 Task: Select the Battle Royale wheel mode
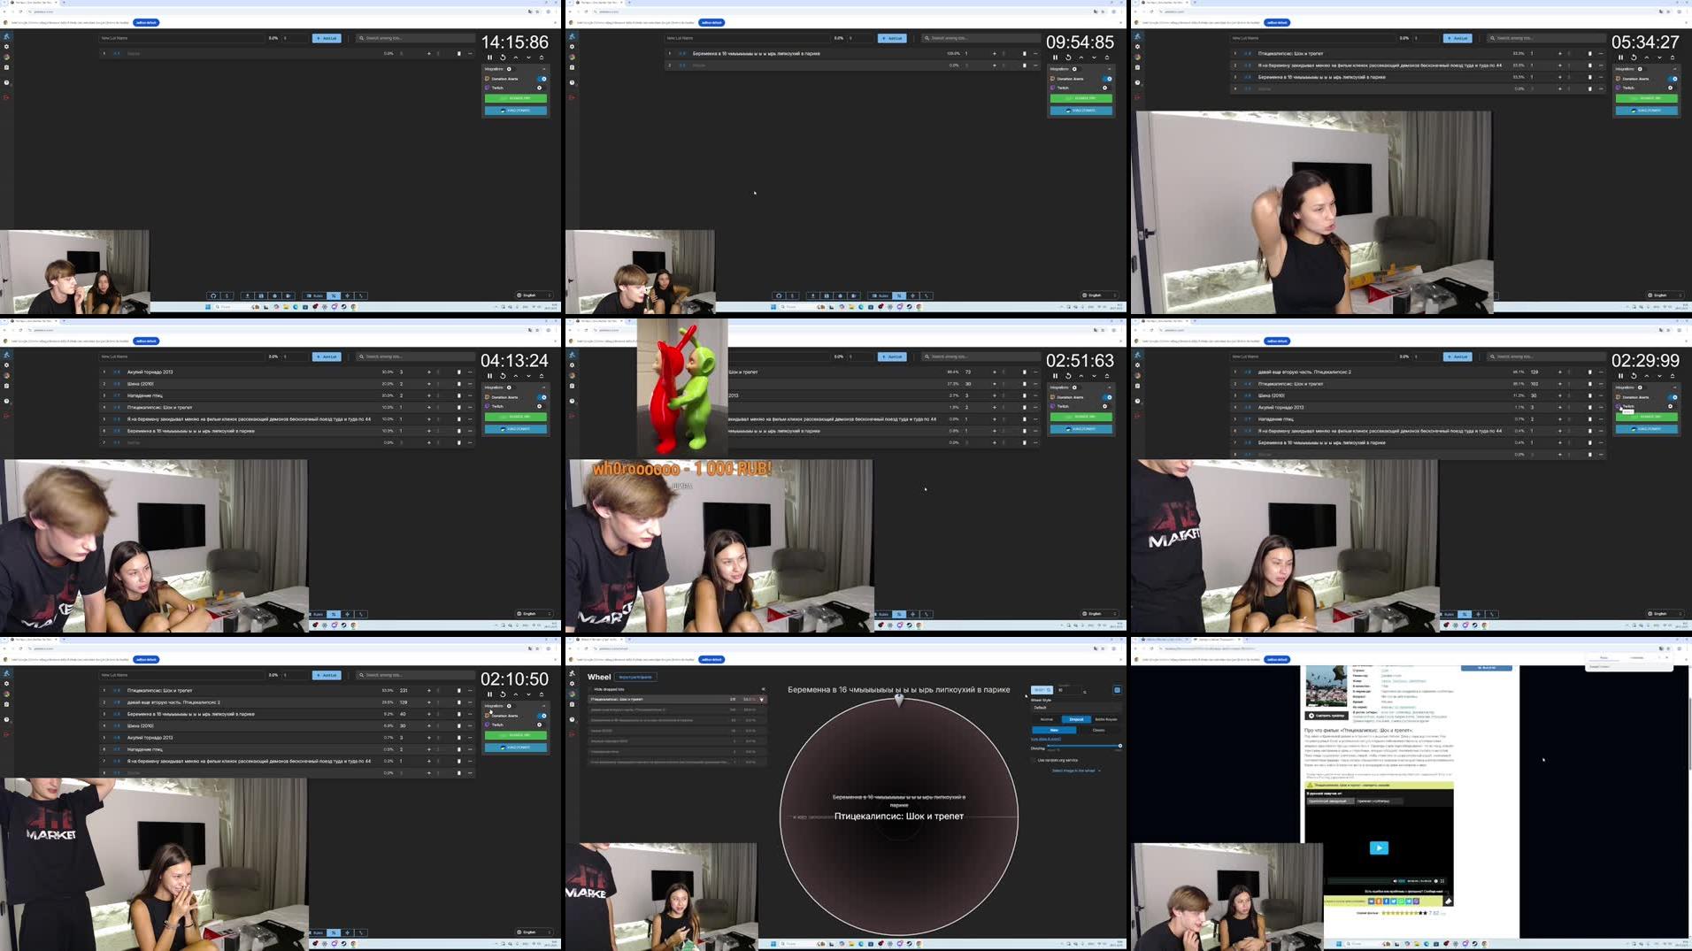pyautogui.click(x=1106, y=719)
